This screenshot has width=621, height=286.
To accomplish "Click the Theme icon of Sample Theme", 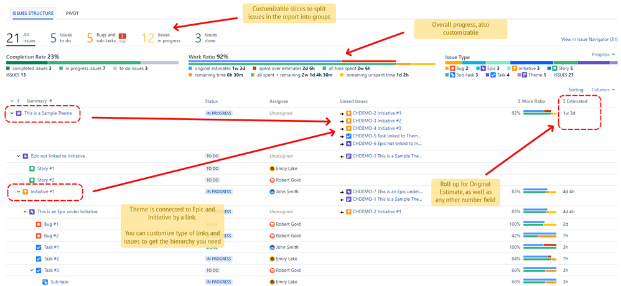I will point(19,113).
